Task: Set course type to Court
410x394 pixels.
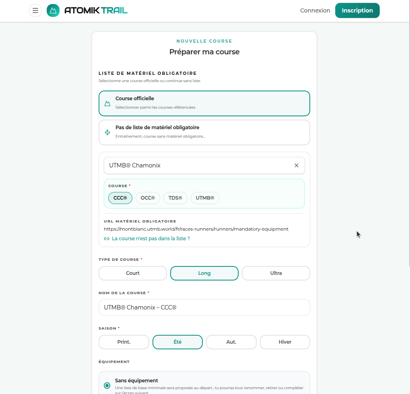Action: coord(132,273)
